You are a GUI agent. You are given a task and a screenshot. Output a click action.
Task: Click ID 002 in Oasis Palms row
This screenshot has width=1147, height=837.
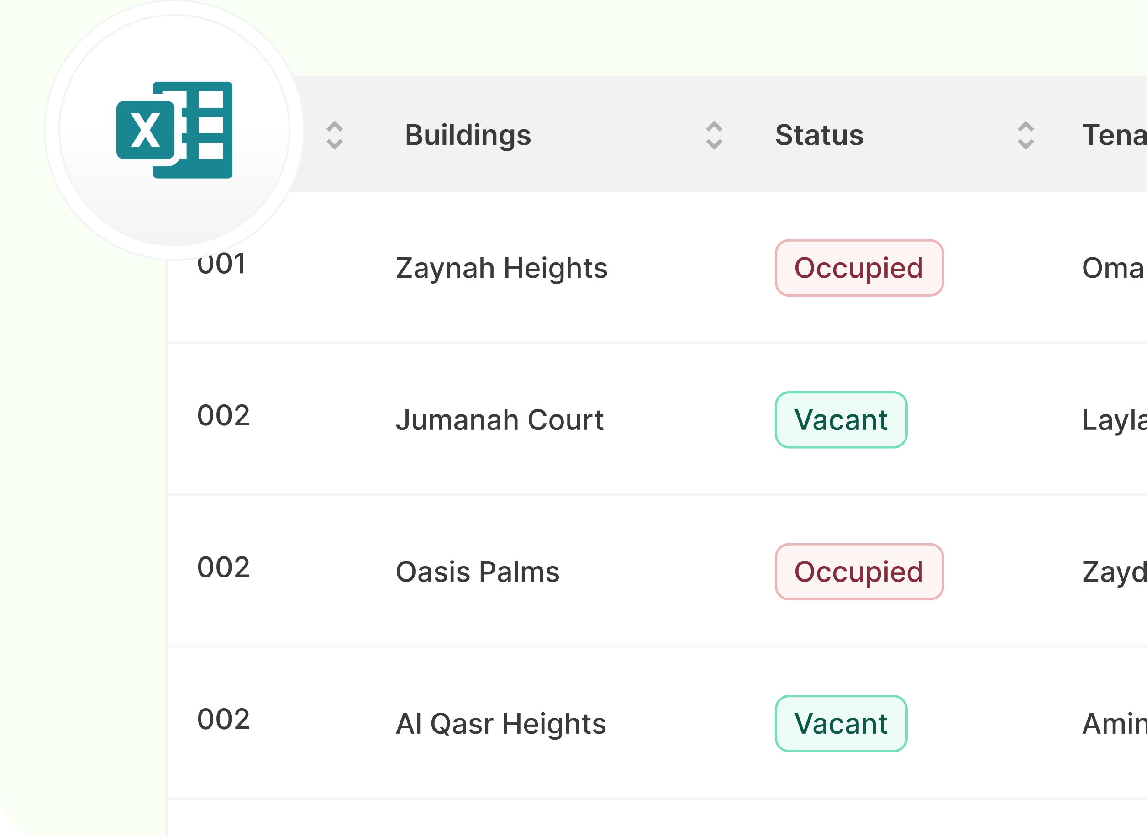coord(223,567)
